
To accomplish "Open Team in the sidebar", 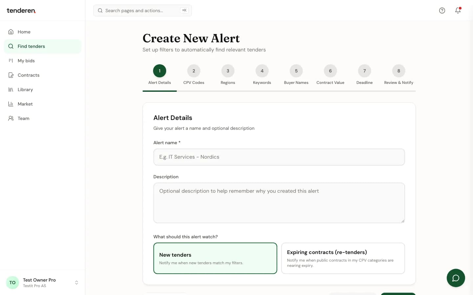I will pos(43,118).
